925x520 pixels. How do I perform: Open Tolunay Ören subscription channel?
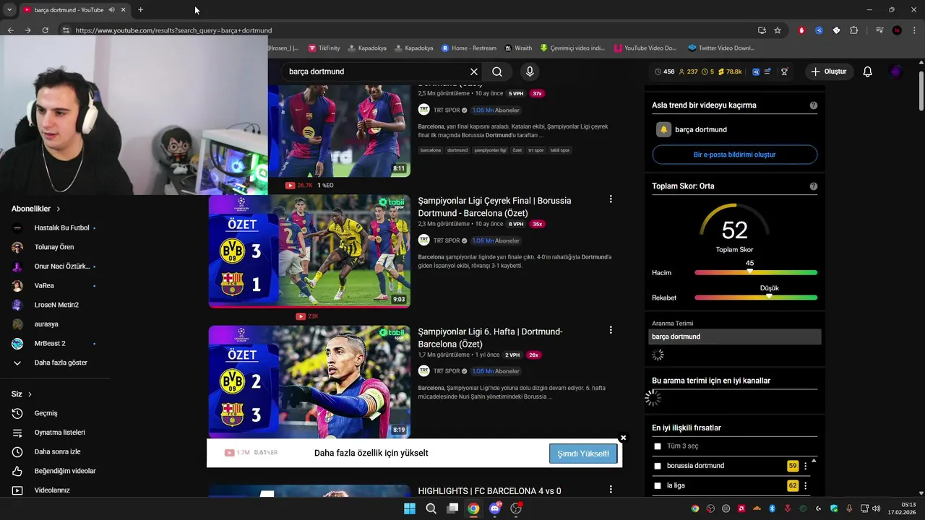pos(55,247)
